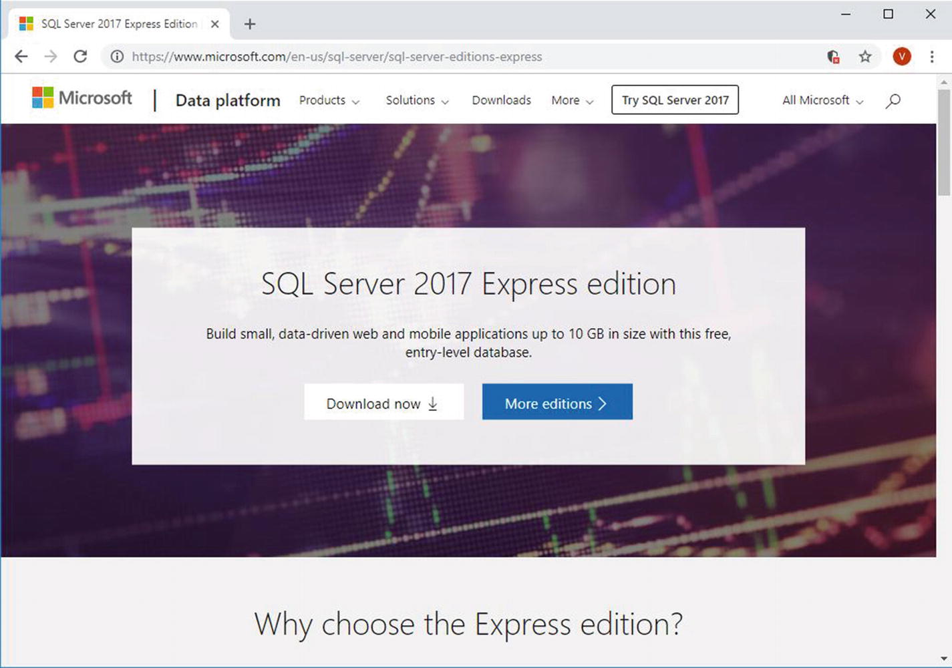Go back with the browser back arrow
This screenshot has width=952, height=668.
(x=21, y=57)
